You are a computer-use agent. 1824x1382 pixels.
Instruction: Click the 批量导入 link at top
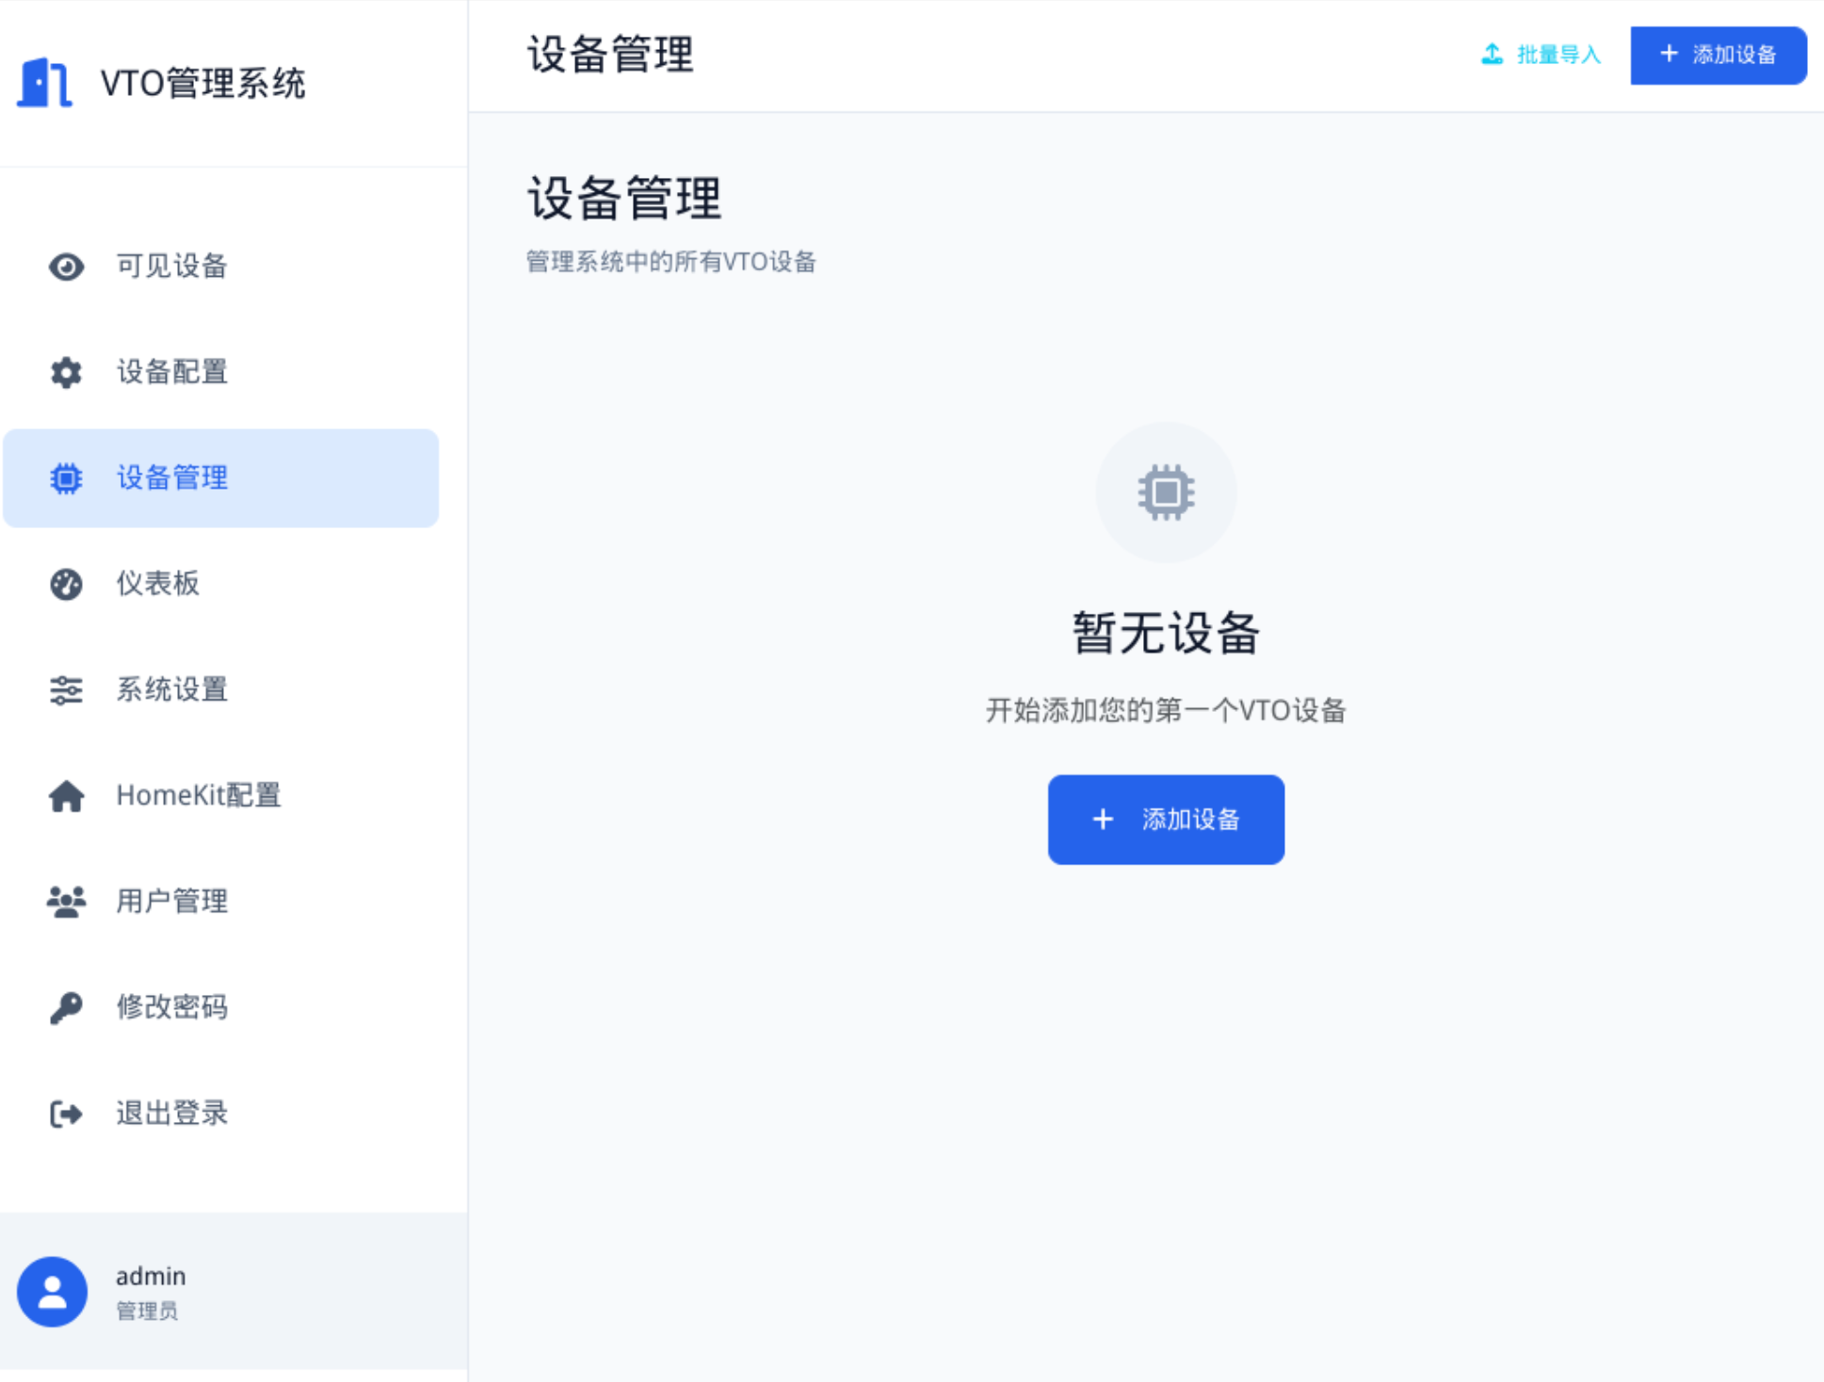[1541, 55]
